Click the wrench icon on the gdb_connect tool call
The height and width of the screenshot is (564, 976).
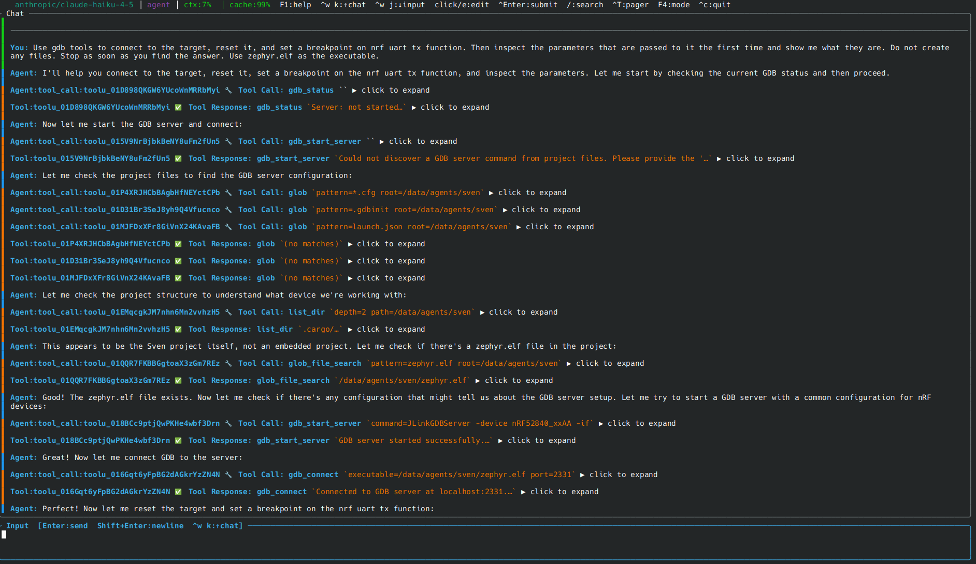tap(228, 474)
